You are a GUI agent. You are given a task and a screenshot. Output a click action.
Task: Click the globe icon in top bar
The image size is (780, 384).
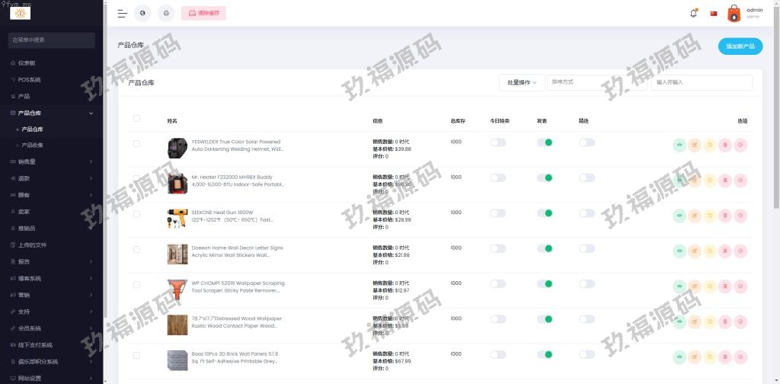(142, 13)
